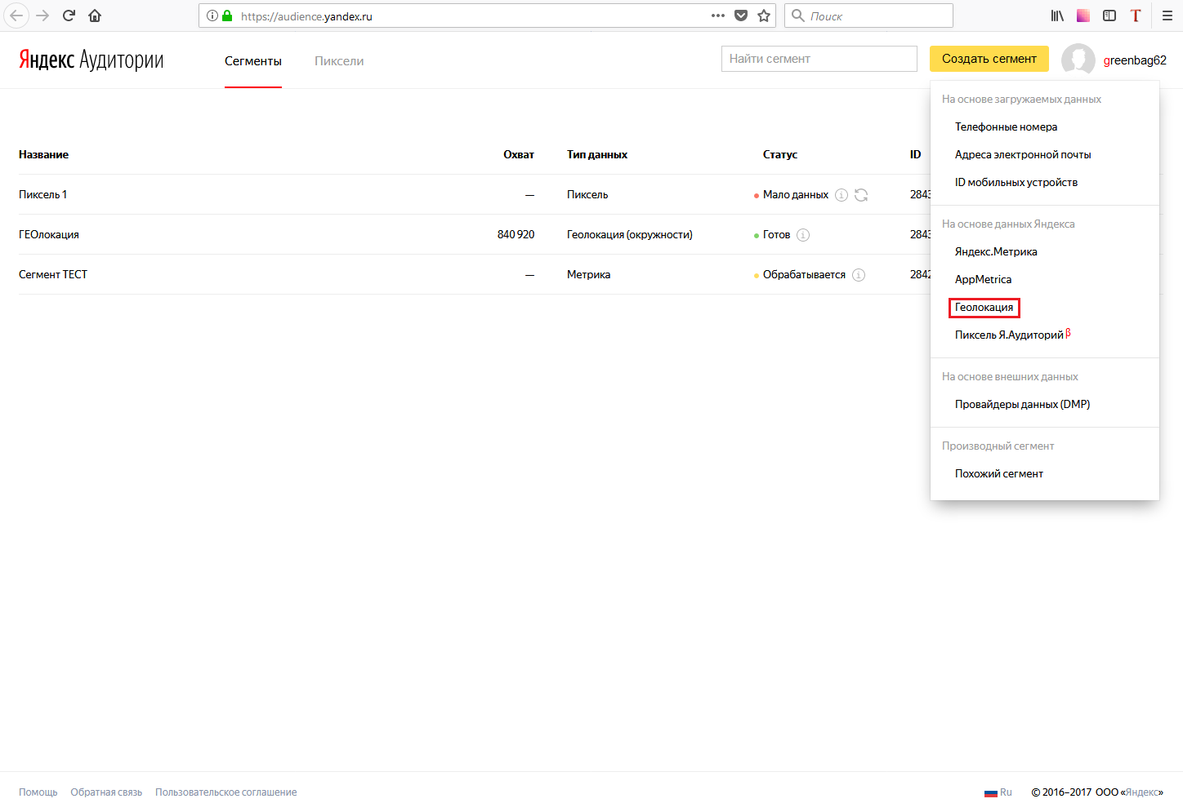Reload the page with the refresh icon
1183x812 pixels.
tap(69, 16)
